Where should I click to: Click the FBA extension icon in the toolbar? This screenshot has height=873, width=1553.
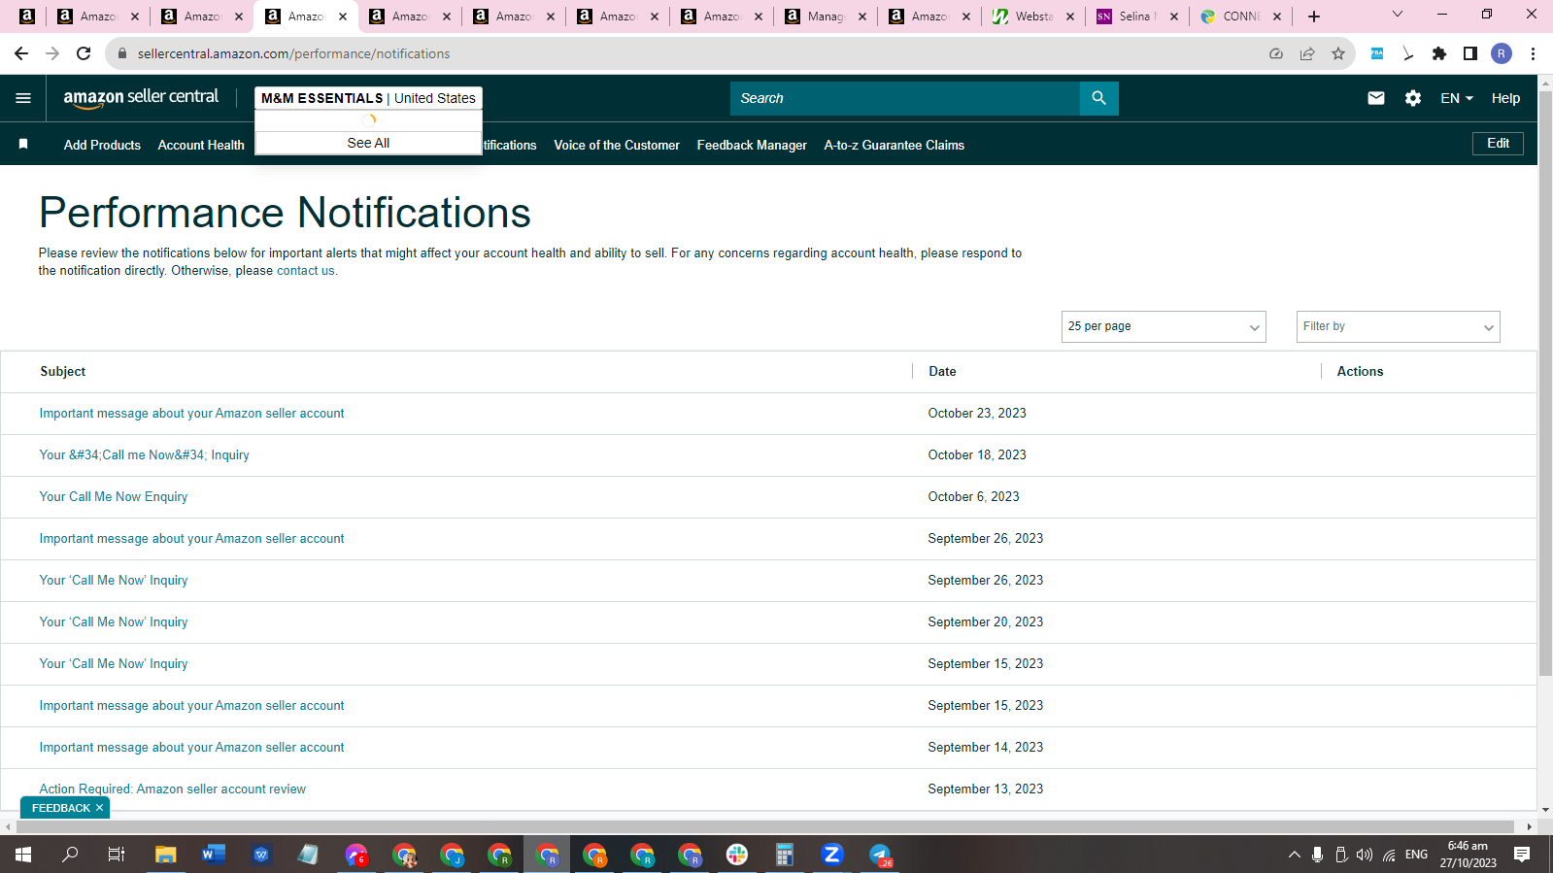coord(1377,53)
